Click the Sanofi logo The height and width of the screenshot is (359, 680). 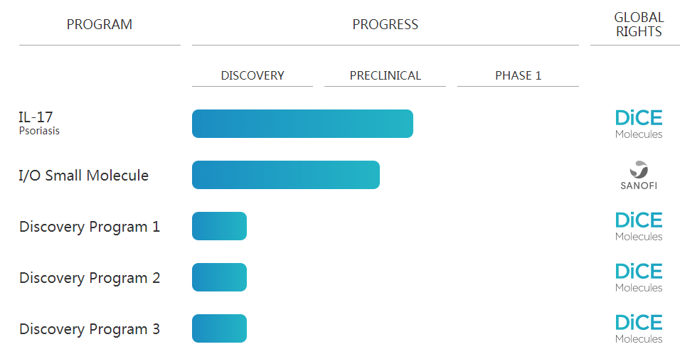coord(639,175)
